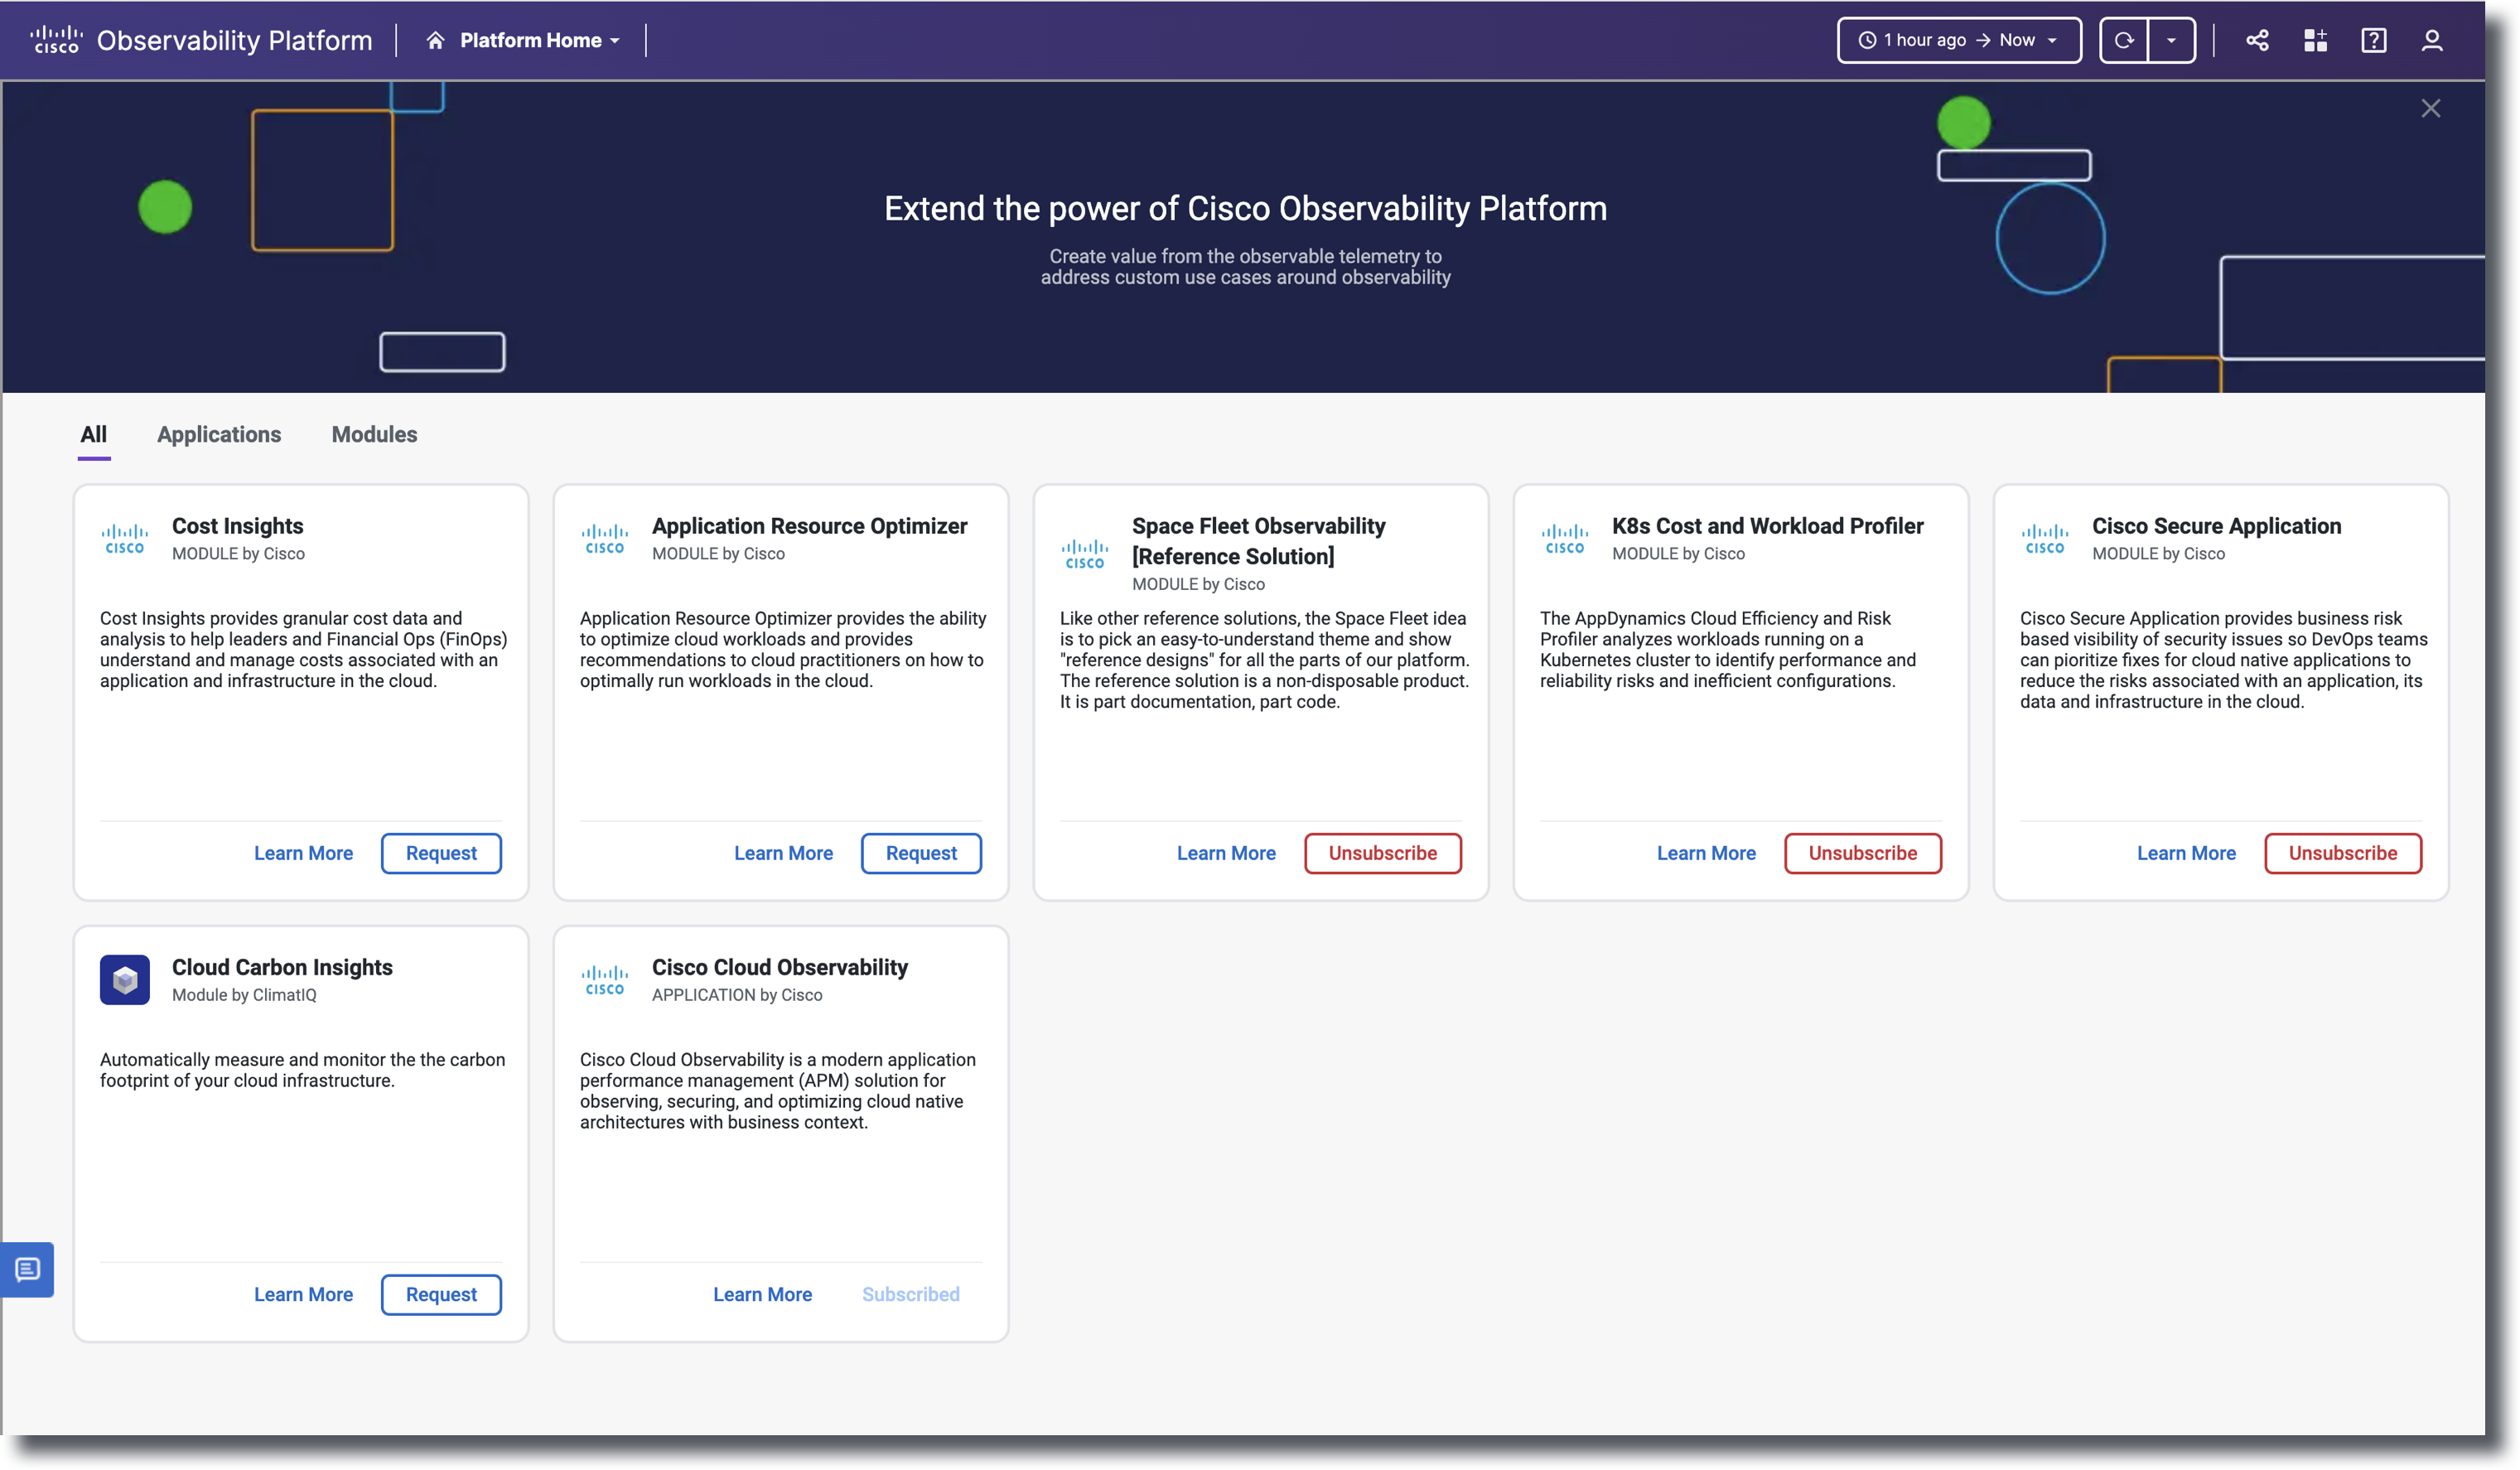Unsubscribe from K8s Cost and Workload Profiler

click(x=1862, y=853)
